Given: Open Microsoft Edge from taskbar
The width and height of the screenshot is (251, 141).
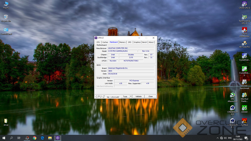Looking at the screenshot, I should [42, 138].
